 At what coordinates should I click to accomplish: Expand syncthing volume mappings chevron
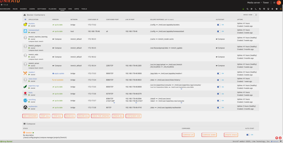point(181,103)
